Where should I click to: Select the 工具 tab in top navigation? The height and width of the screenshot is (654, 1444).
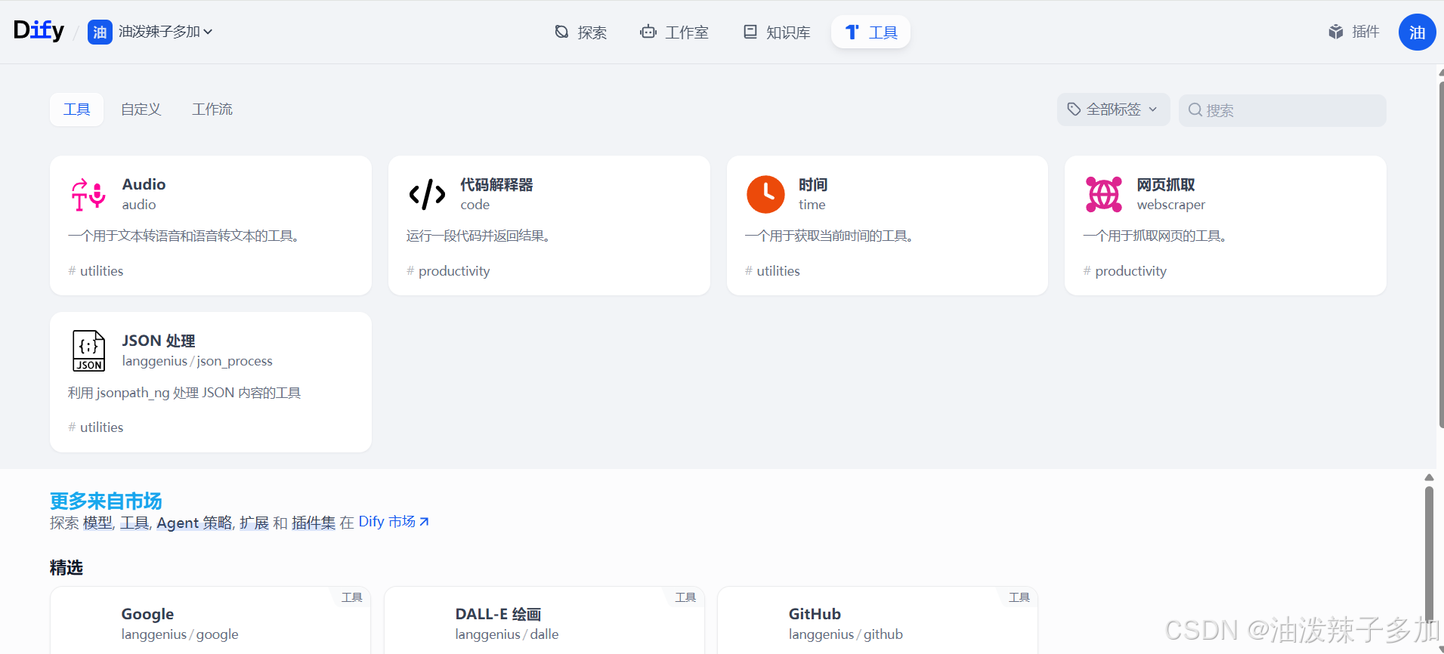pos(870,32)
